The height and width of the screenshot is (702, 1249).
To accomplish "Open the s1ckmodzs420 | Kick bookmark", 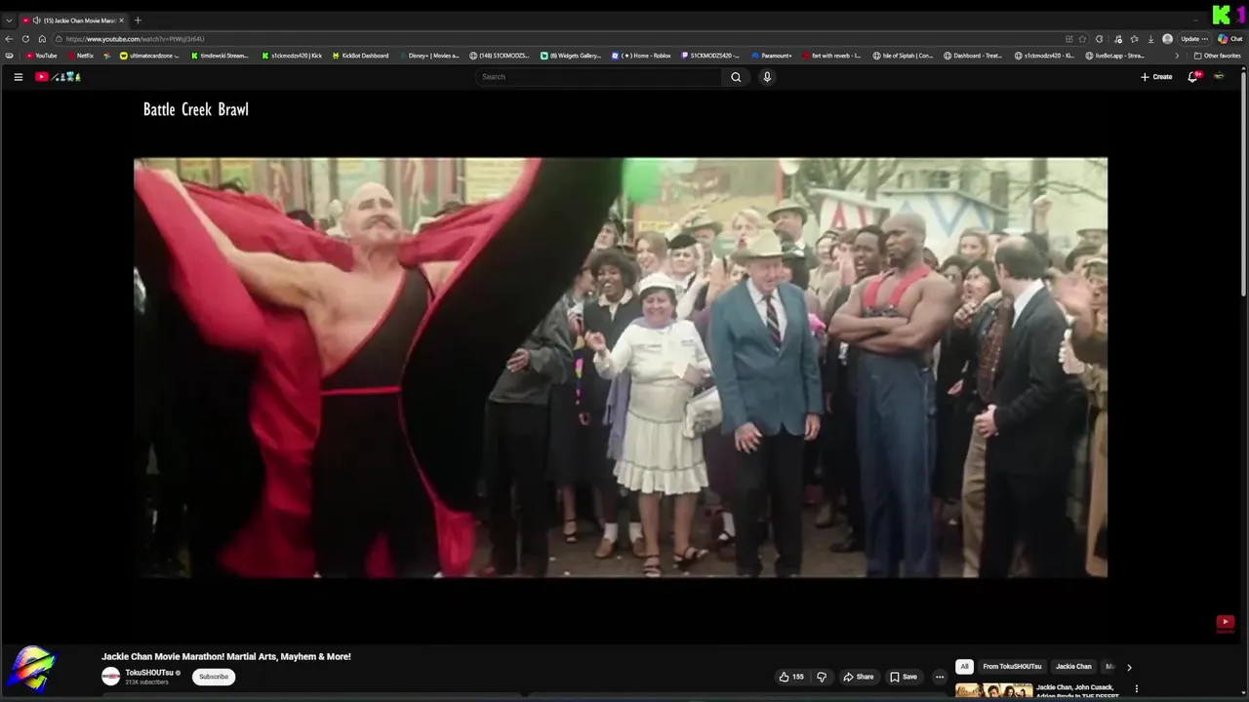I will point(291,56).
